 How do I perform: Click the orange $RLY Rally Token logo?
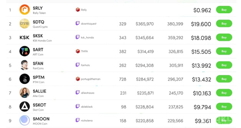pos(24,10)
